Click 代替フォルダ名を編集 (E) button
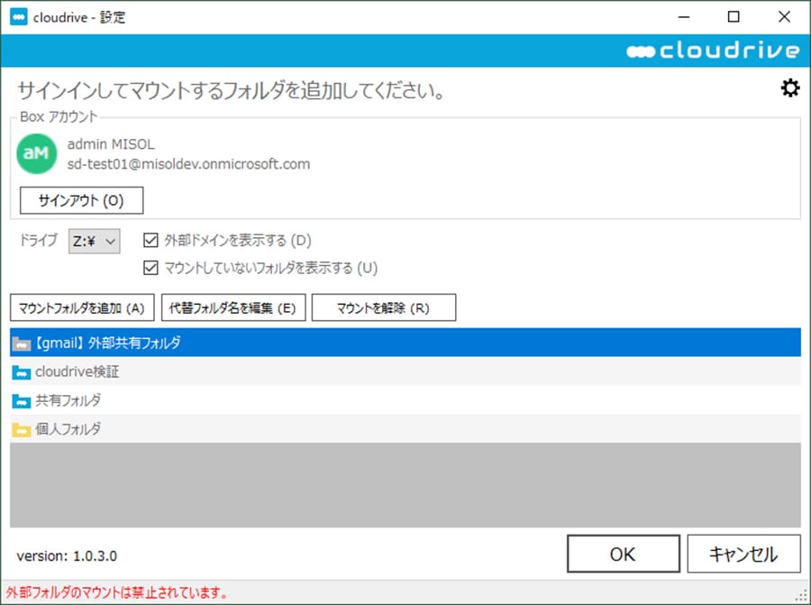The width and height of the screenshot is (811, 605). click(233, 308)
